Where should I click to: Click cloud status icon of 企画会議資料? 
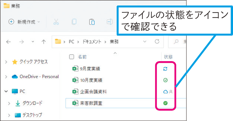point(165,92)
